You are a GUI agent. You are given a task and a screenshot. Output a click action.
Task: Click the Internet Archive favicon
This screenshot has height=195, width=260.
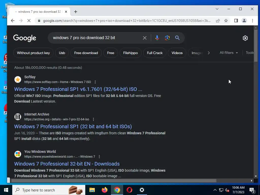click(x=18, y=117)
